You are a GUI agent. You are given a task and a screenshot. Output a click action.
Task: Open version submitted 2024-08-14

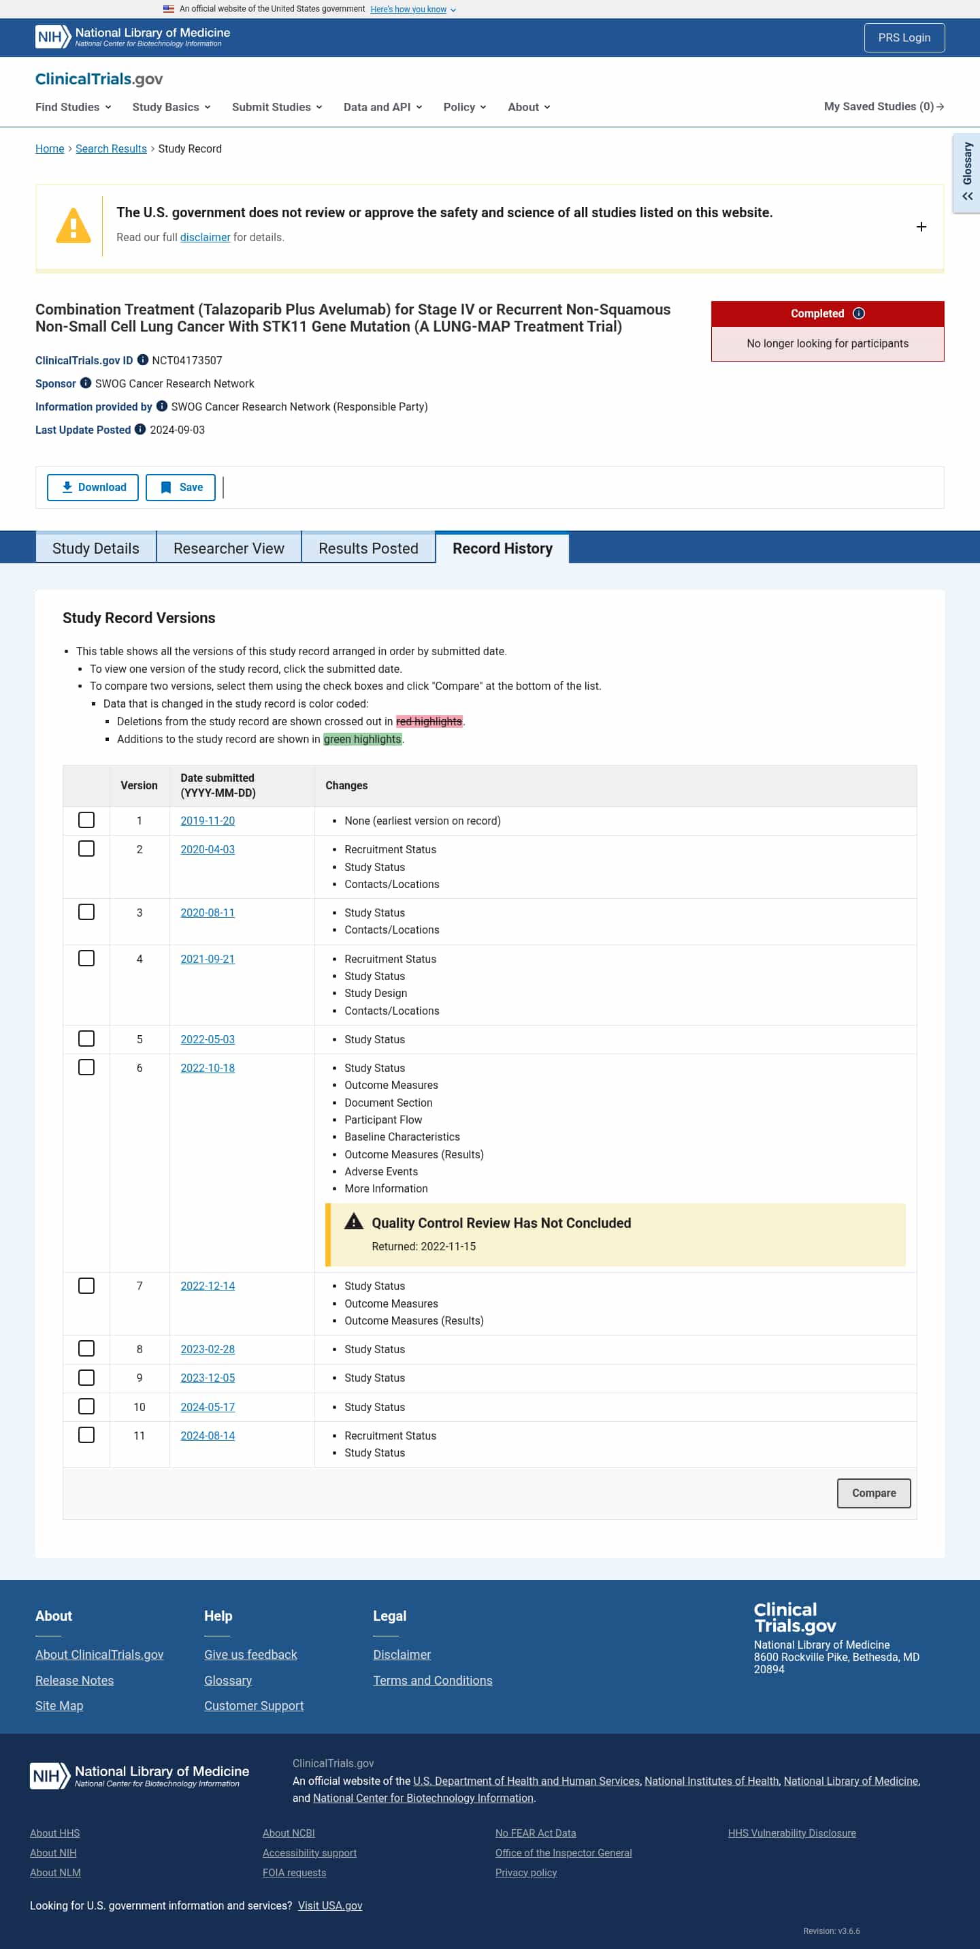tap(208, 1436)
